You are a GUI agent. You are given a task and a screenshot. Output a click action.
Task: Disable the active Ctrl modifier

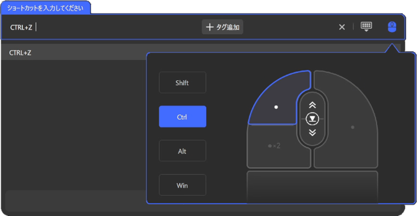pyautogui.click(x=182, y=117)
